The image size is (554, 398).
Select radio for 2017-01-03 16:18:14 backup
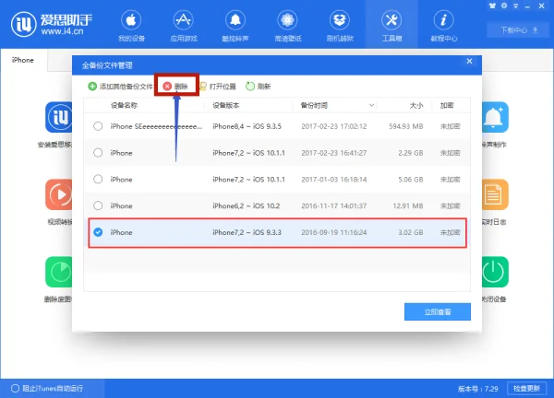pyautogui.click(x=98, y=179)
